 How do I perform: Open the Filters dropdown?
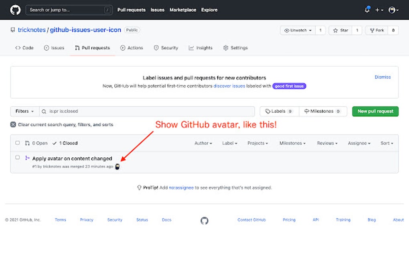tap(24, 111)
